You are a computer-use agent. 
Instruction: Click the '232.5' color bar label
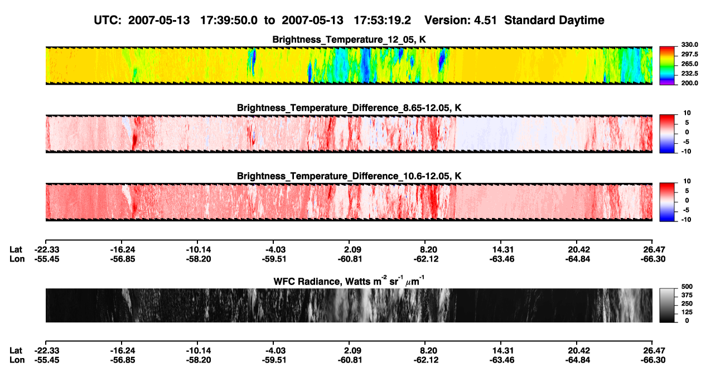[x=689, y=74]
